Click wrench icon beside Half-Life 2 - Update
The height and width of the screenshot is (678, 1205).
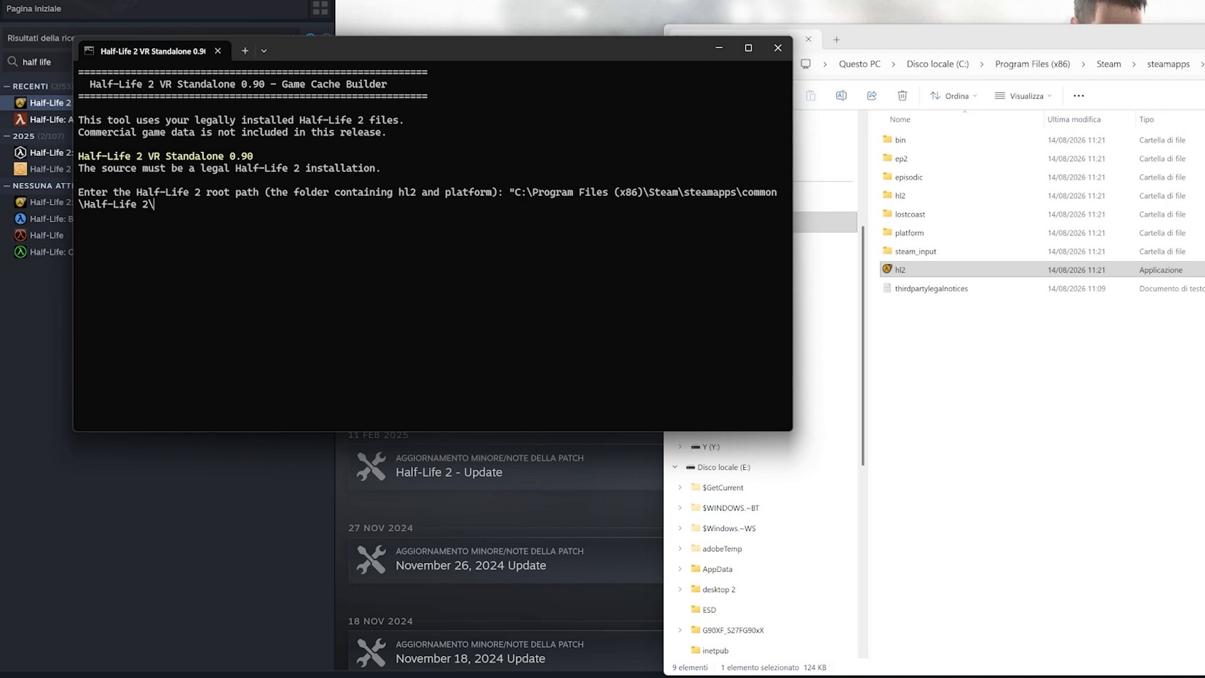tap(371, 466)
